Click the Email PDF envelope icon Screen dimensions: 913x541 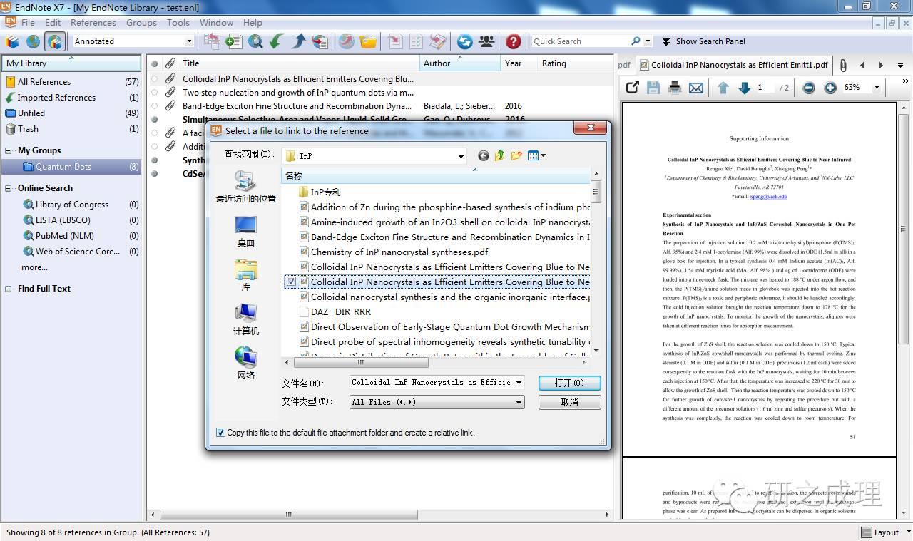click(x=696, y=87)
